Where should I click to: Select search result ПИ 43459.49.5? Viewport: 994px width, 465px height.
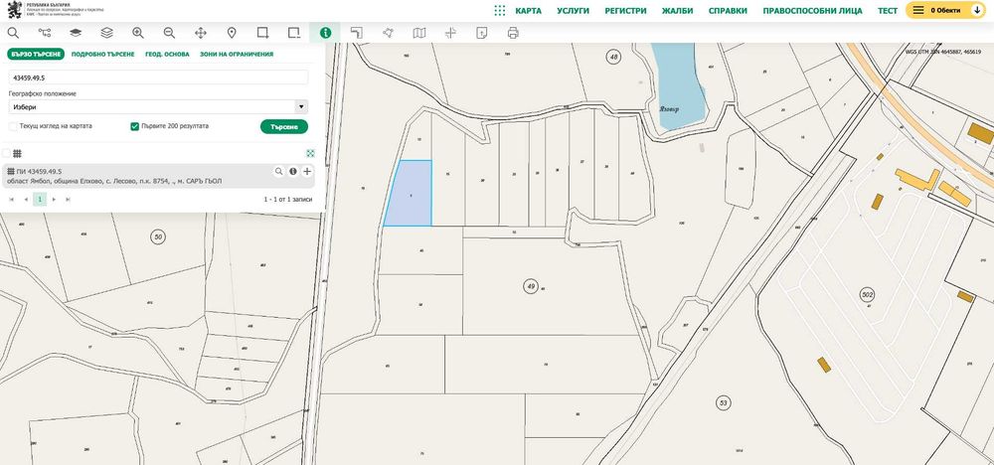[x=158, y=176]
